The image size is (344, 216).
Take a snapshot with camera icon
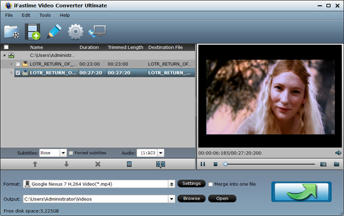pos(323,164)
